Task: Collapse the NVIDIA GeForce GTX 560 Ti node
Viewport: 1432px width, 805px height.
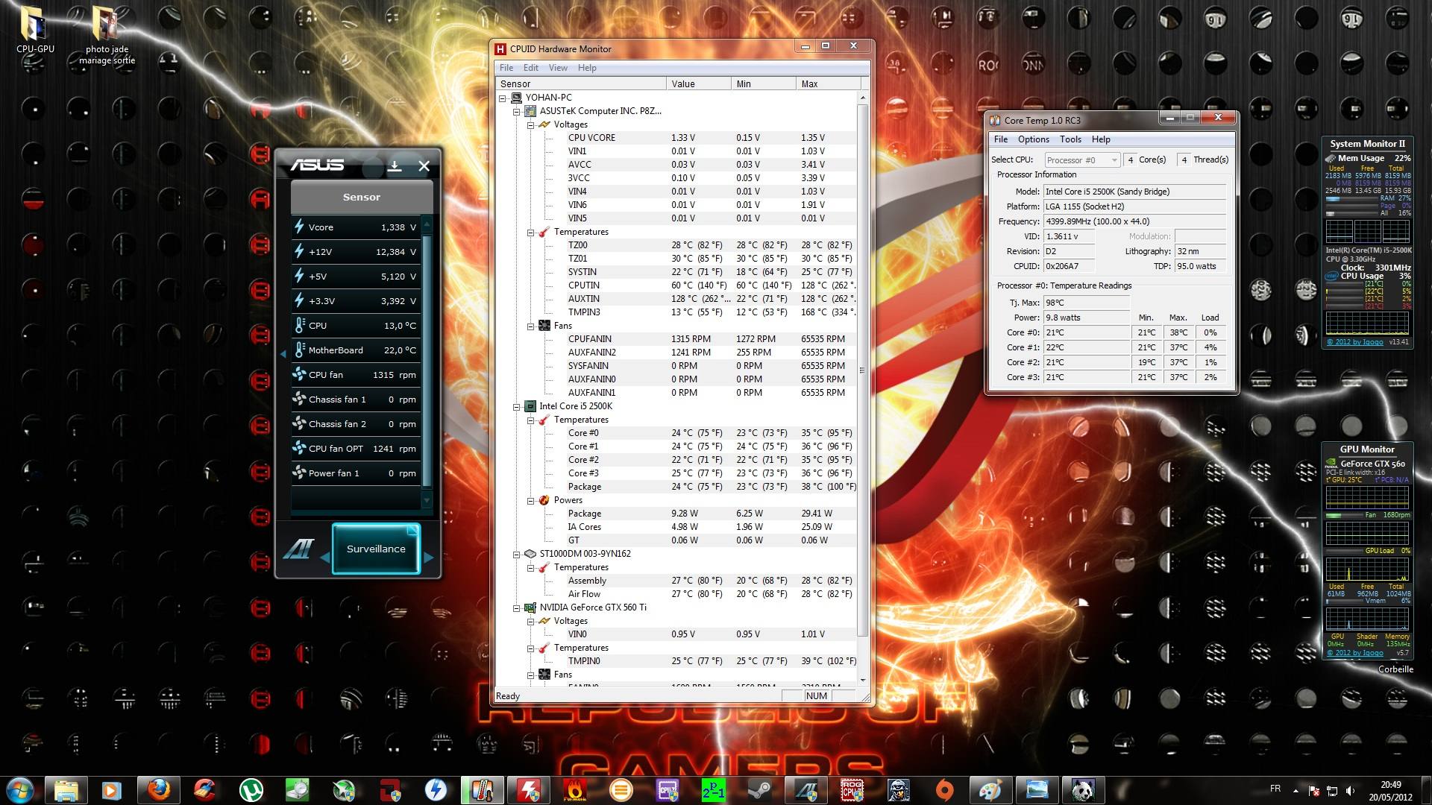Action: 516,608
